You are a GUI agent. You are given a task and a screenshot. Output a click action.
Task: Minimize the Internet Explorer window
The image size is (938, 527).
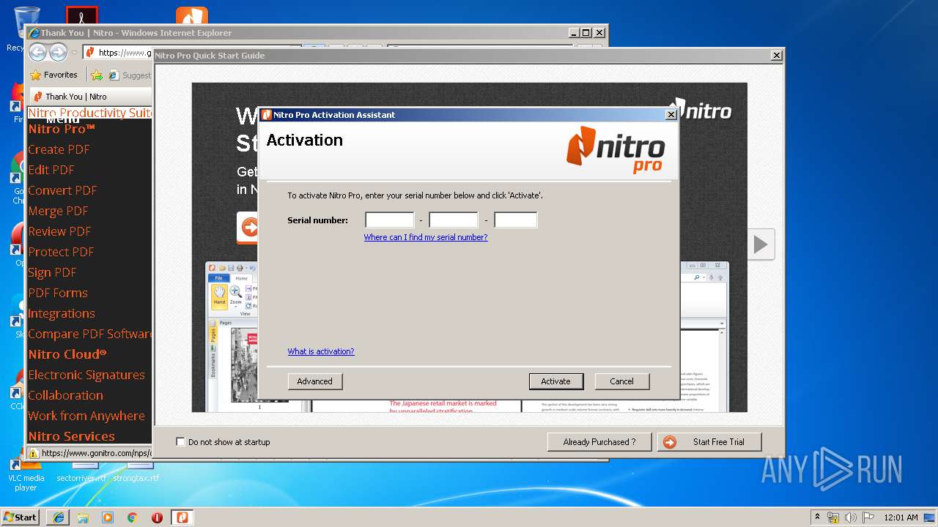coord(572,33)
